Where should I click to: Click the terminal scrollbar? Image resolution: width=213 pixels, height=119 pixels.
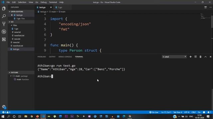click(212, 99)
